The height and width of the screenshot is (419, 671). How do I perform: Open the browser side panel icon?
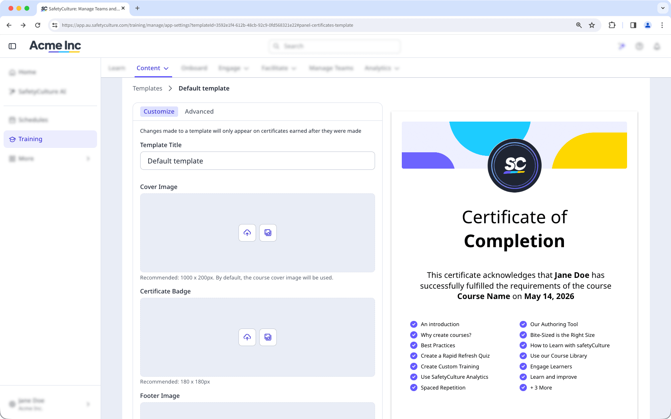pyautogui.click(x=633, y=25)
